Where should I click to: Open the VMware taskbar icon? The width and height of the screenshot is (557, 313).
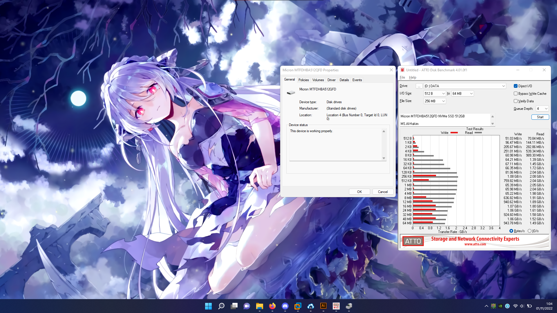point(298,306)
